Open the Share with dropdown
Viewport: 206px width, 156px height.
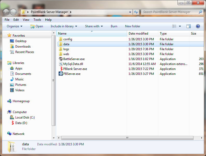[94, 26]
